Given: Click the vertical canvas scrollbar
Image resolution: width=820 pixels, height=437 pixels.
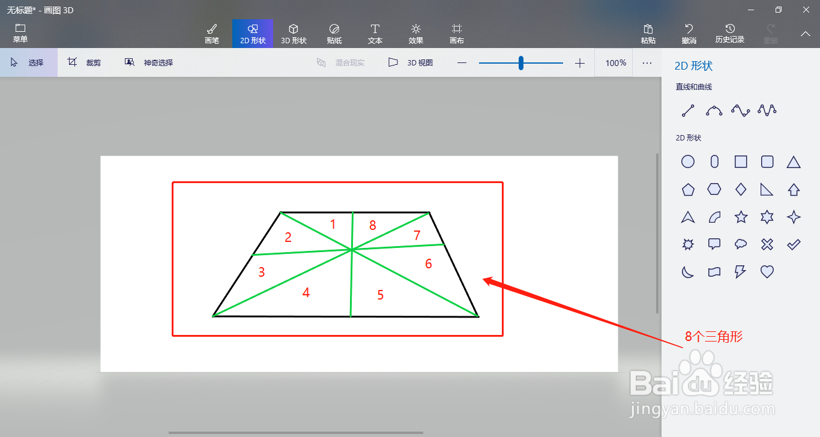Looking at the screenshot, I should coord(657,234).
